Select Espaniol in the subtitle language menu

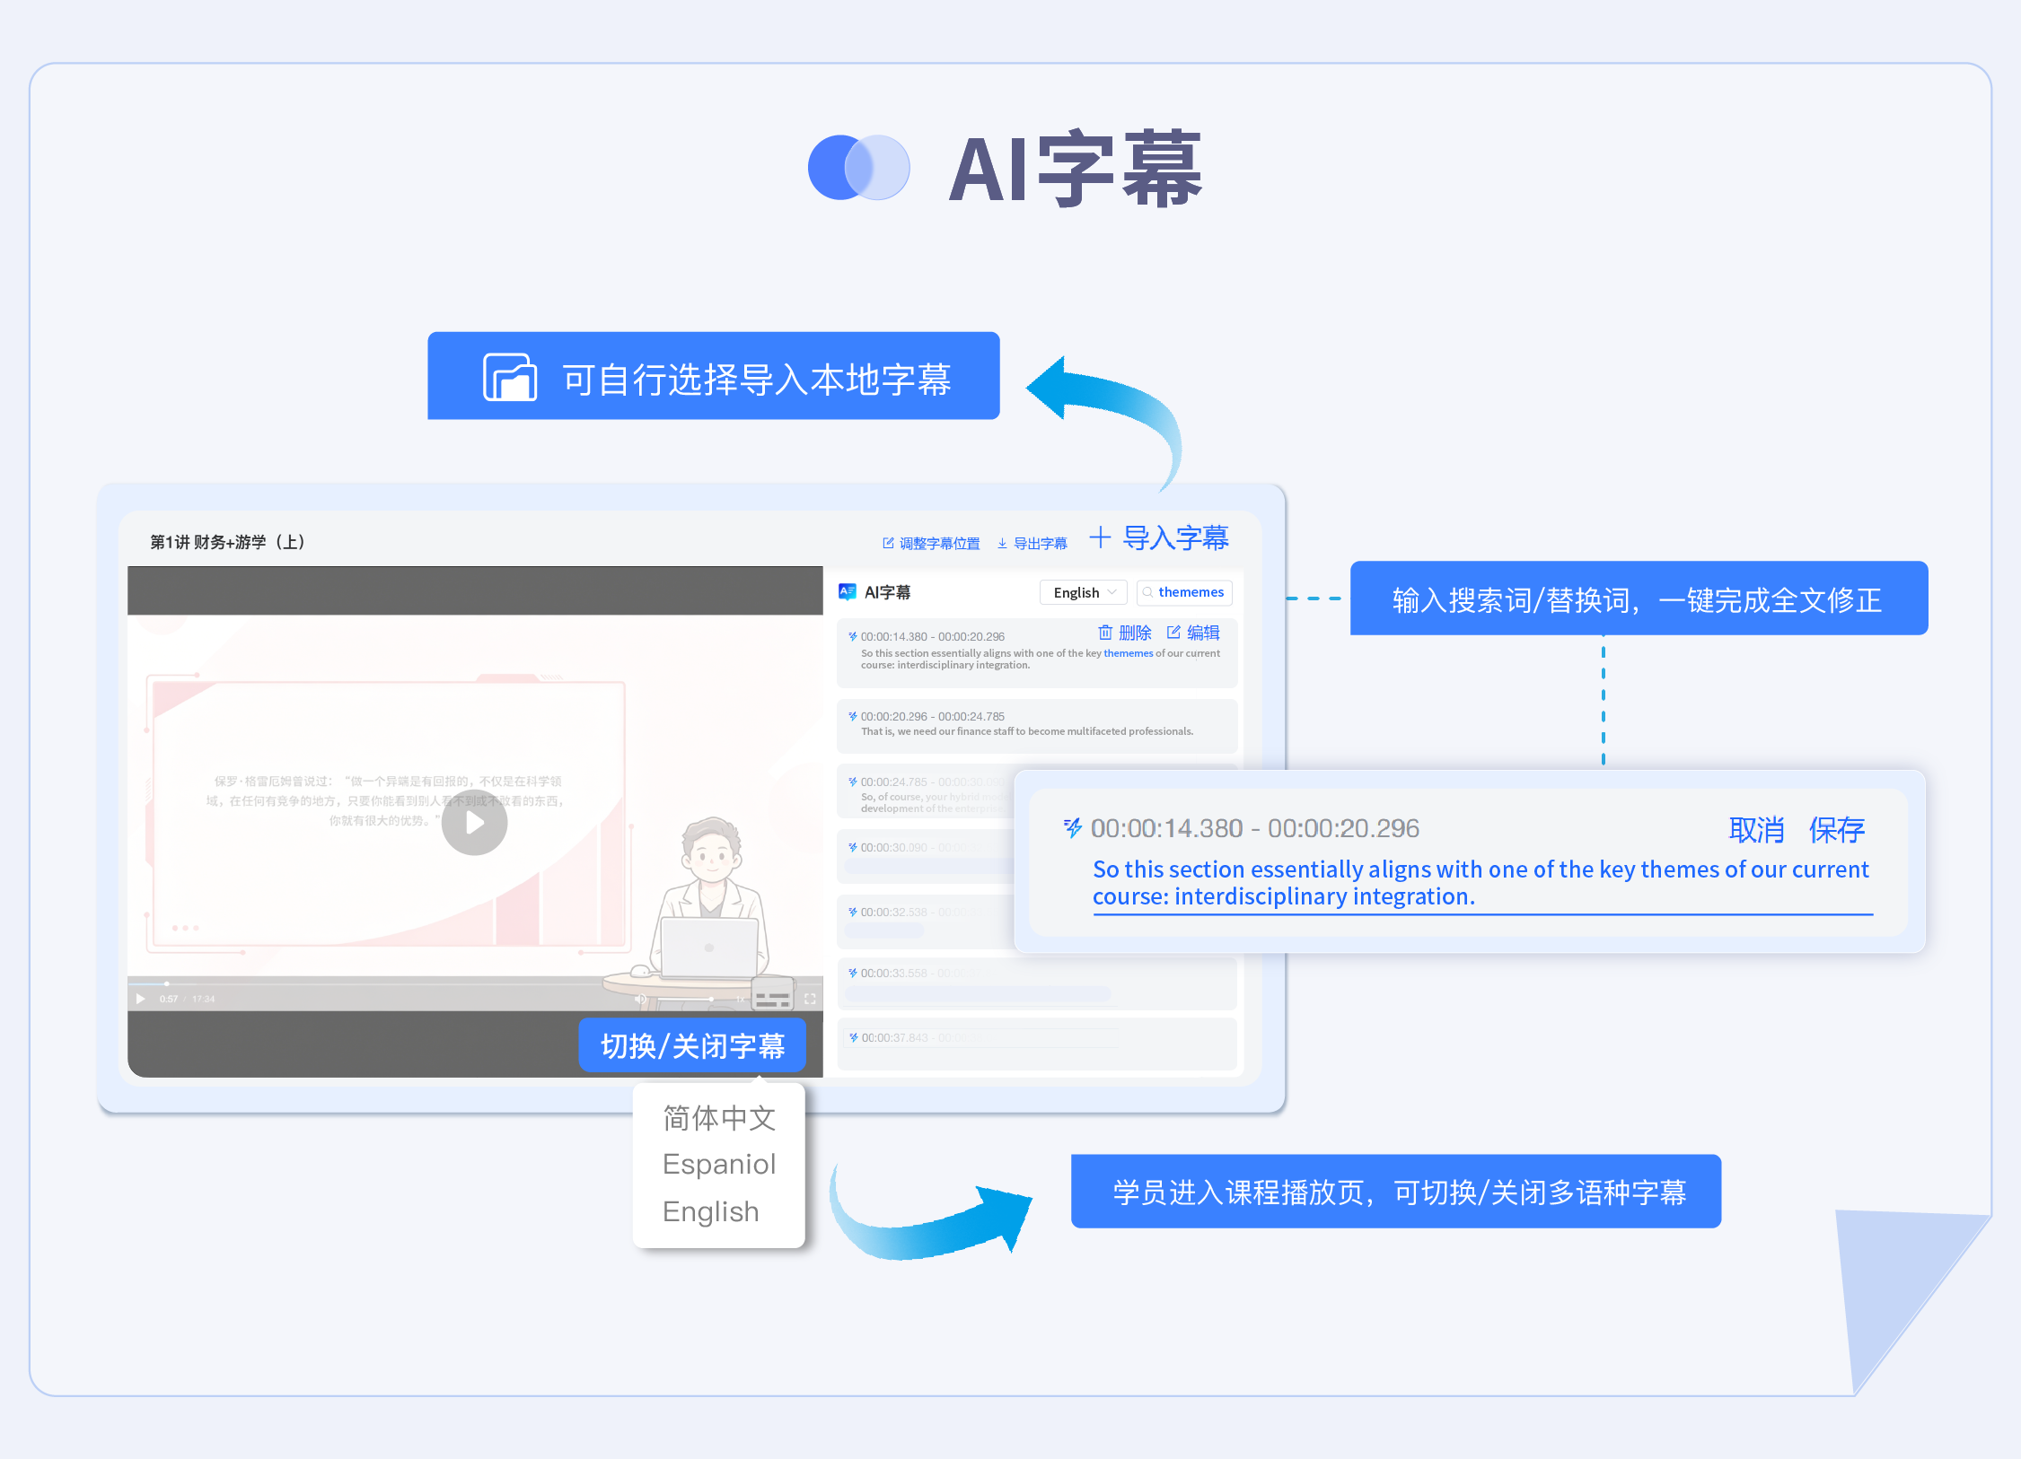coord(719,1165)
